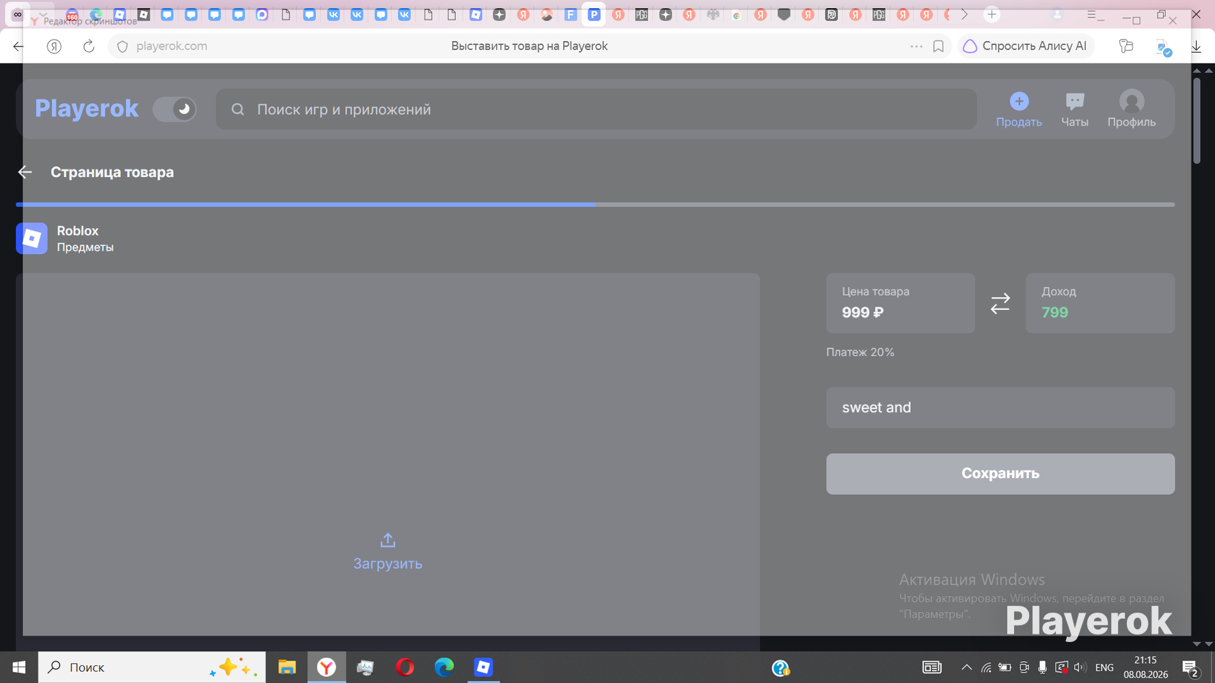1215x683 pixels.
Task: Click the Спросить Алису AI button
Action: (x=1025, y=46)
